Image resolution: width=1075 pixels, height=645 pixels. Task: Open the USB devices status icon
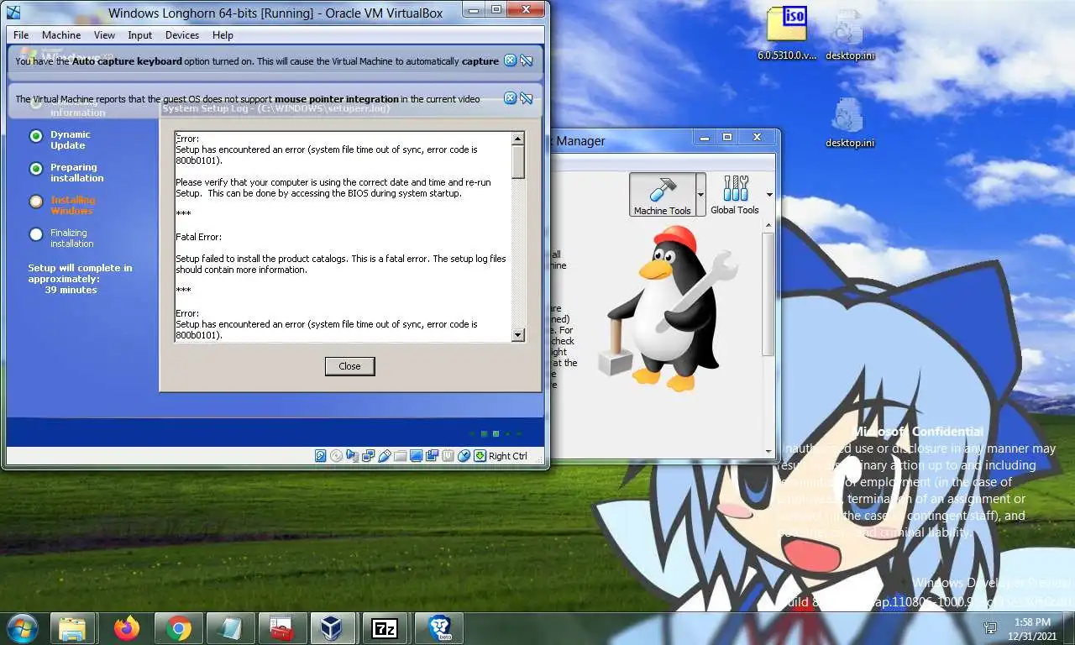pyautogui.click(x=384, y=456)
